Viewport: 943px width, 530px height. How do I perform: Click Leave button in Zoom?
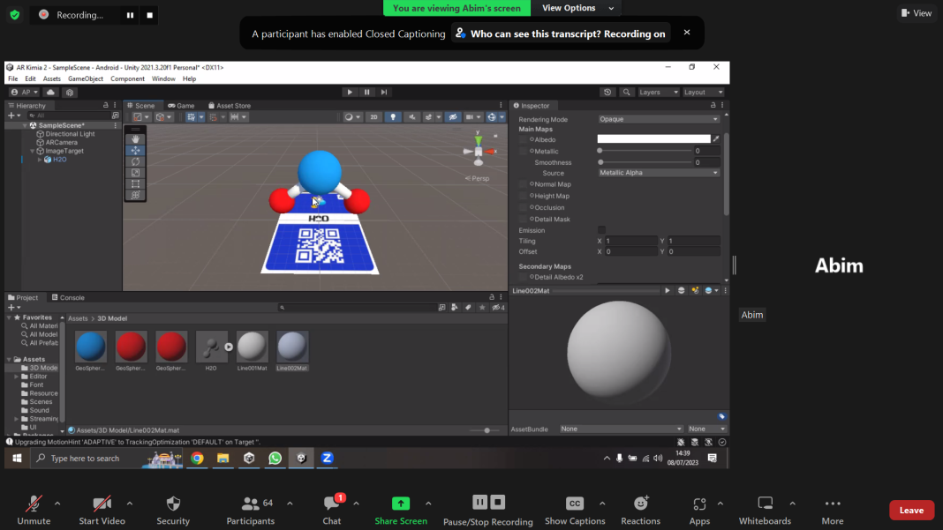pos(911,511)
